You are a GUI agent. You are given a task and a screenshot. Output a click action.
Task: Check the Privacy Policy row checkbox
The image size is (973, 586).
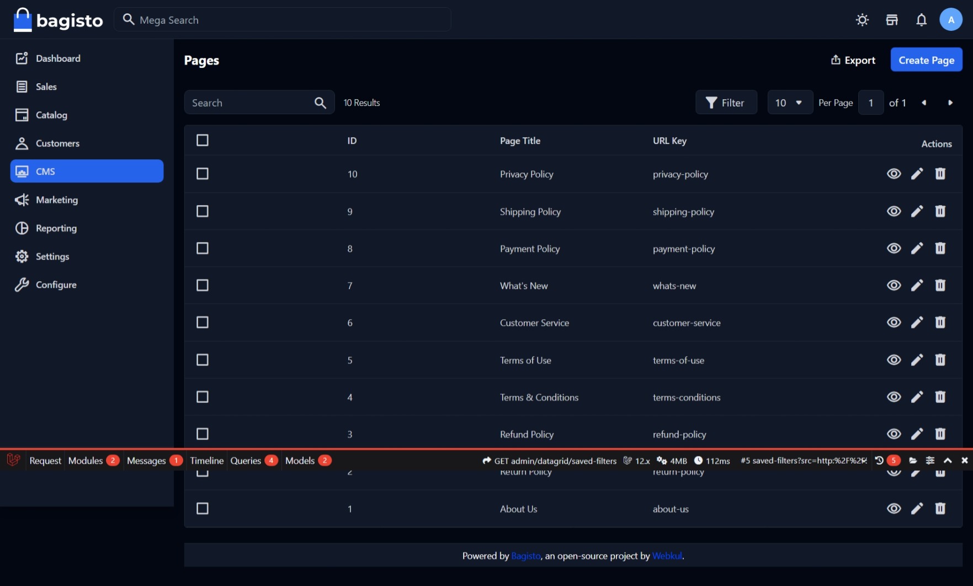[203, 174]
